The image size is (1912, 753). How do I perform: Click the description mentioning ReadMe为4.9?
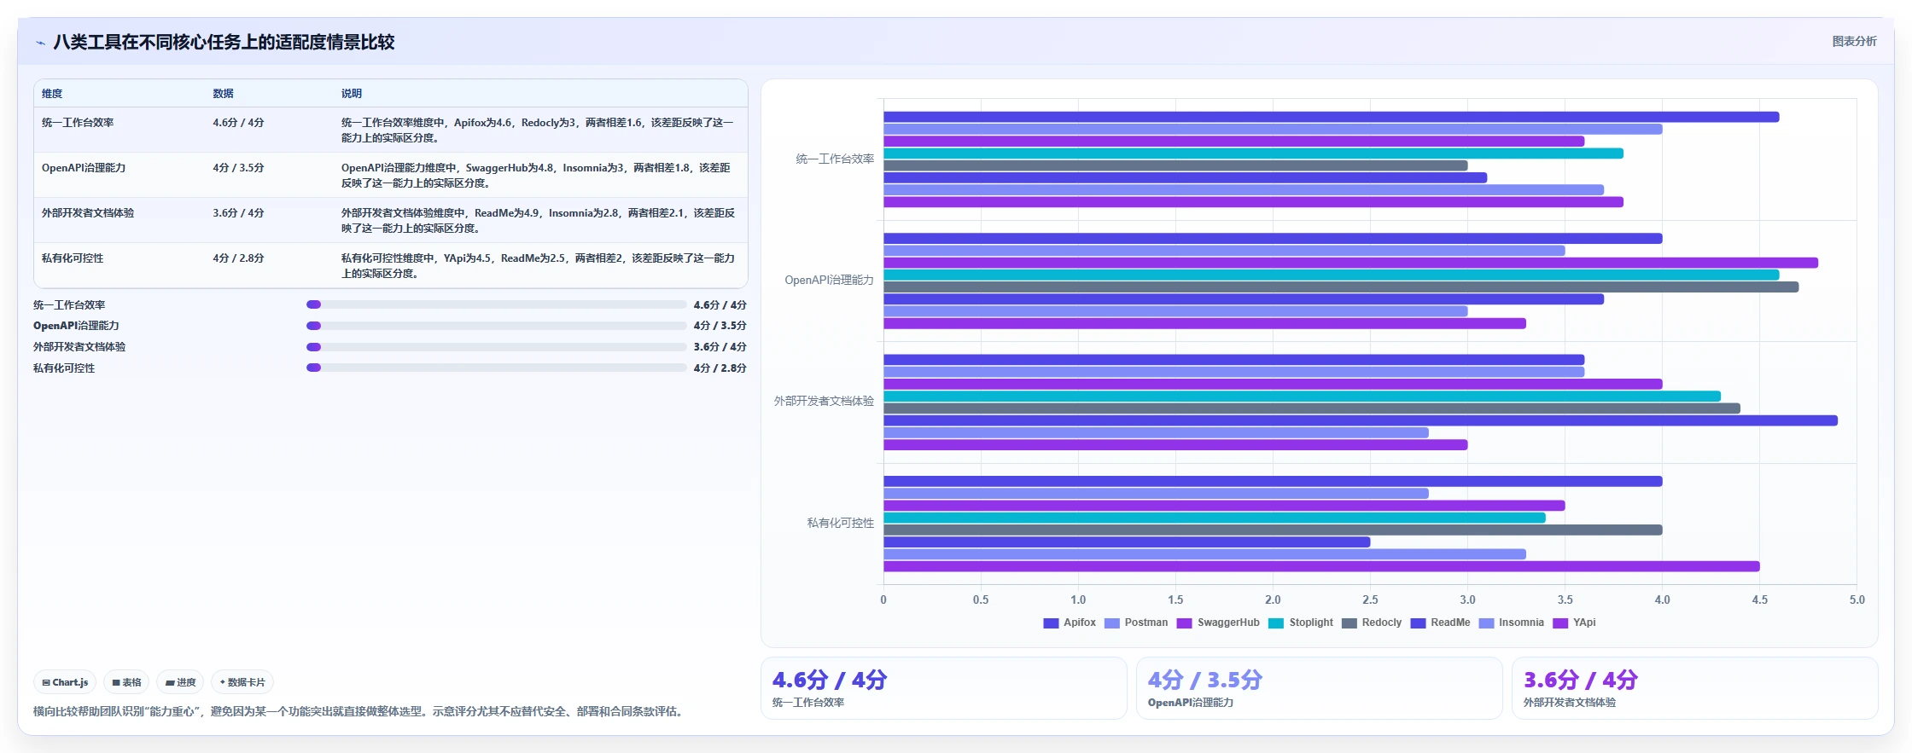pos(539,221)
